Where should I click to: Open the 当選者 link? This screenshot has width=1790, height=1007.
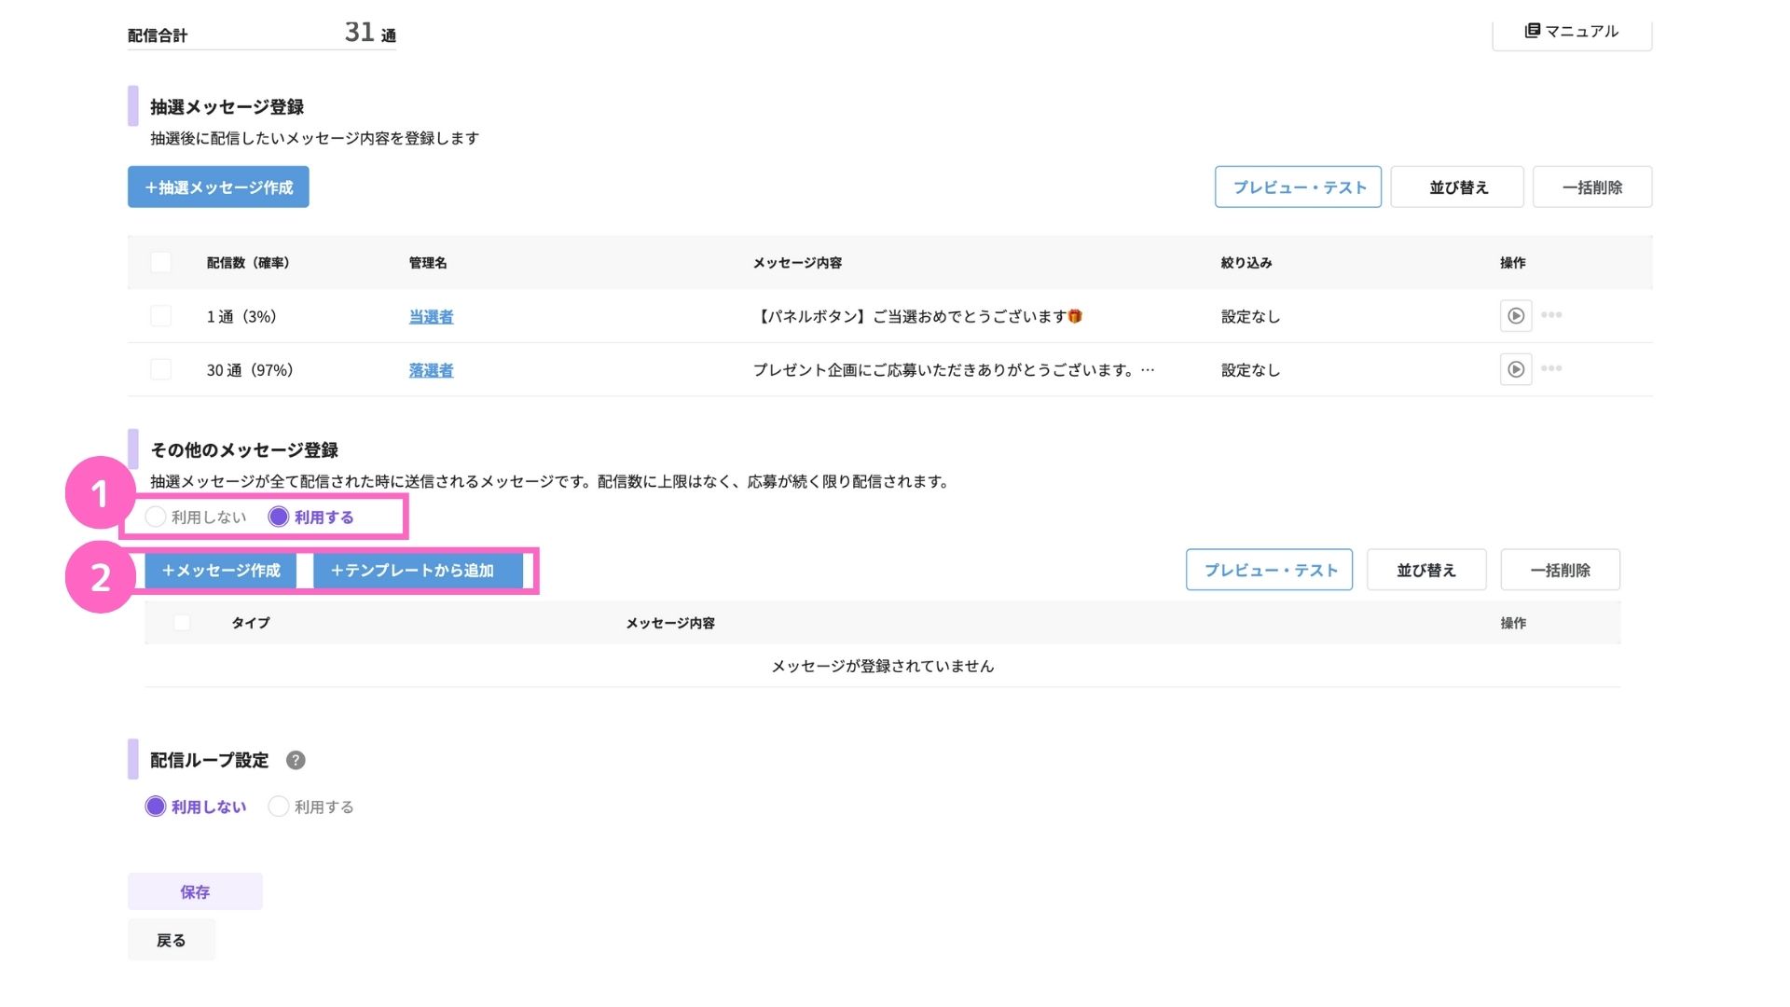click(x=431, y=317)
